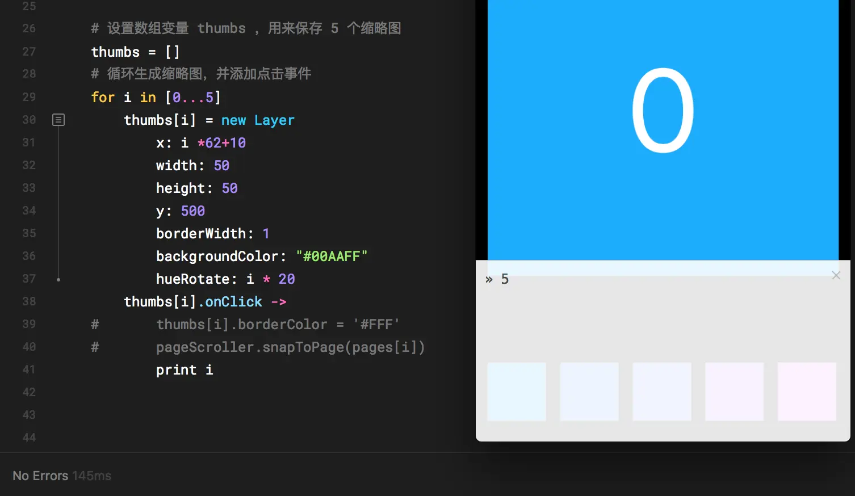Click the "y: 500" property line
This screenshot has height=496, width=855.
click(x=181, y=211)
